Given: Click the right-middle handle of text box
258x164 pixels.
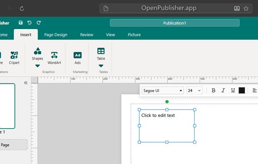Looking at the screenshot, I should [x=195, y=126].
